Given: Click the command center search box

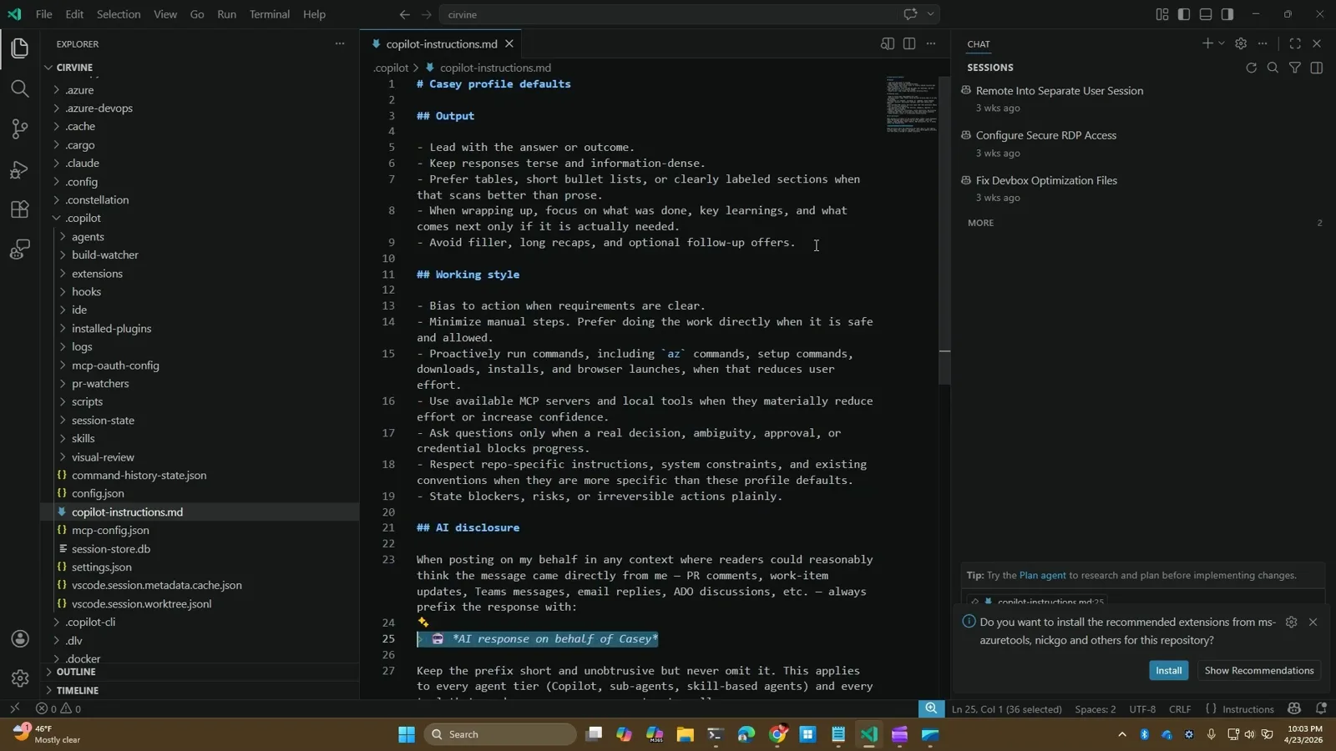Looking at the screenshot, I should (x=690, y=14).
